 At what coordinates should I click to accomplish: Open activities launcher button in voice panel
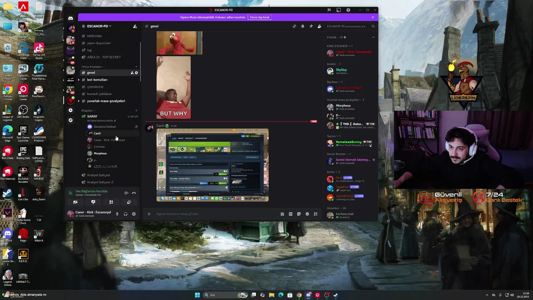coord(111,202)
